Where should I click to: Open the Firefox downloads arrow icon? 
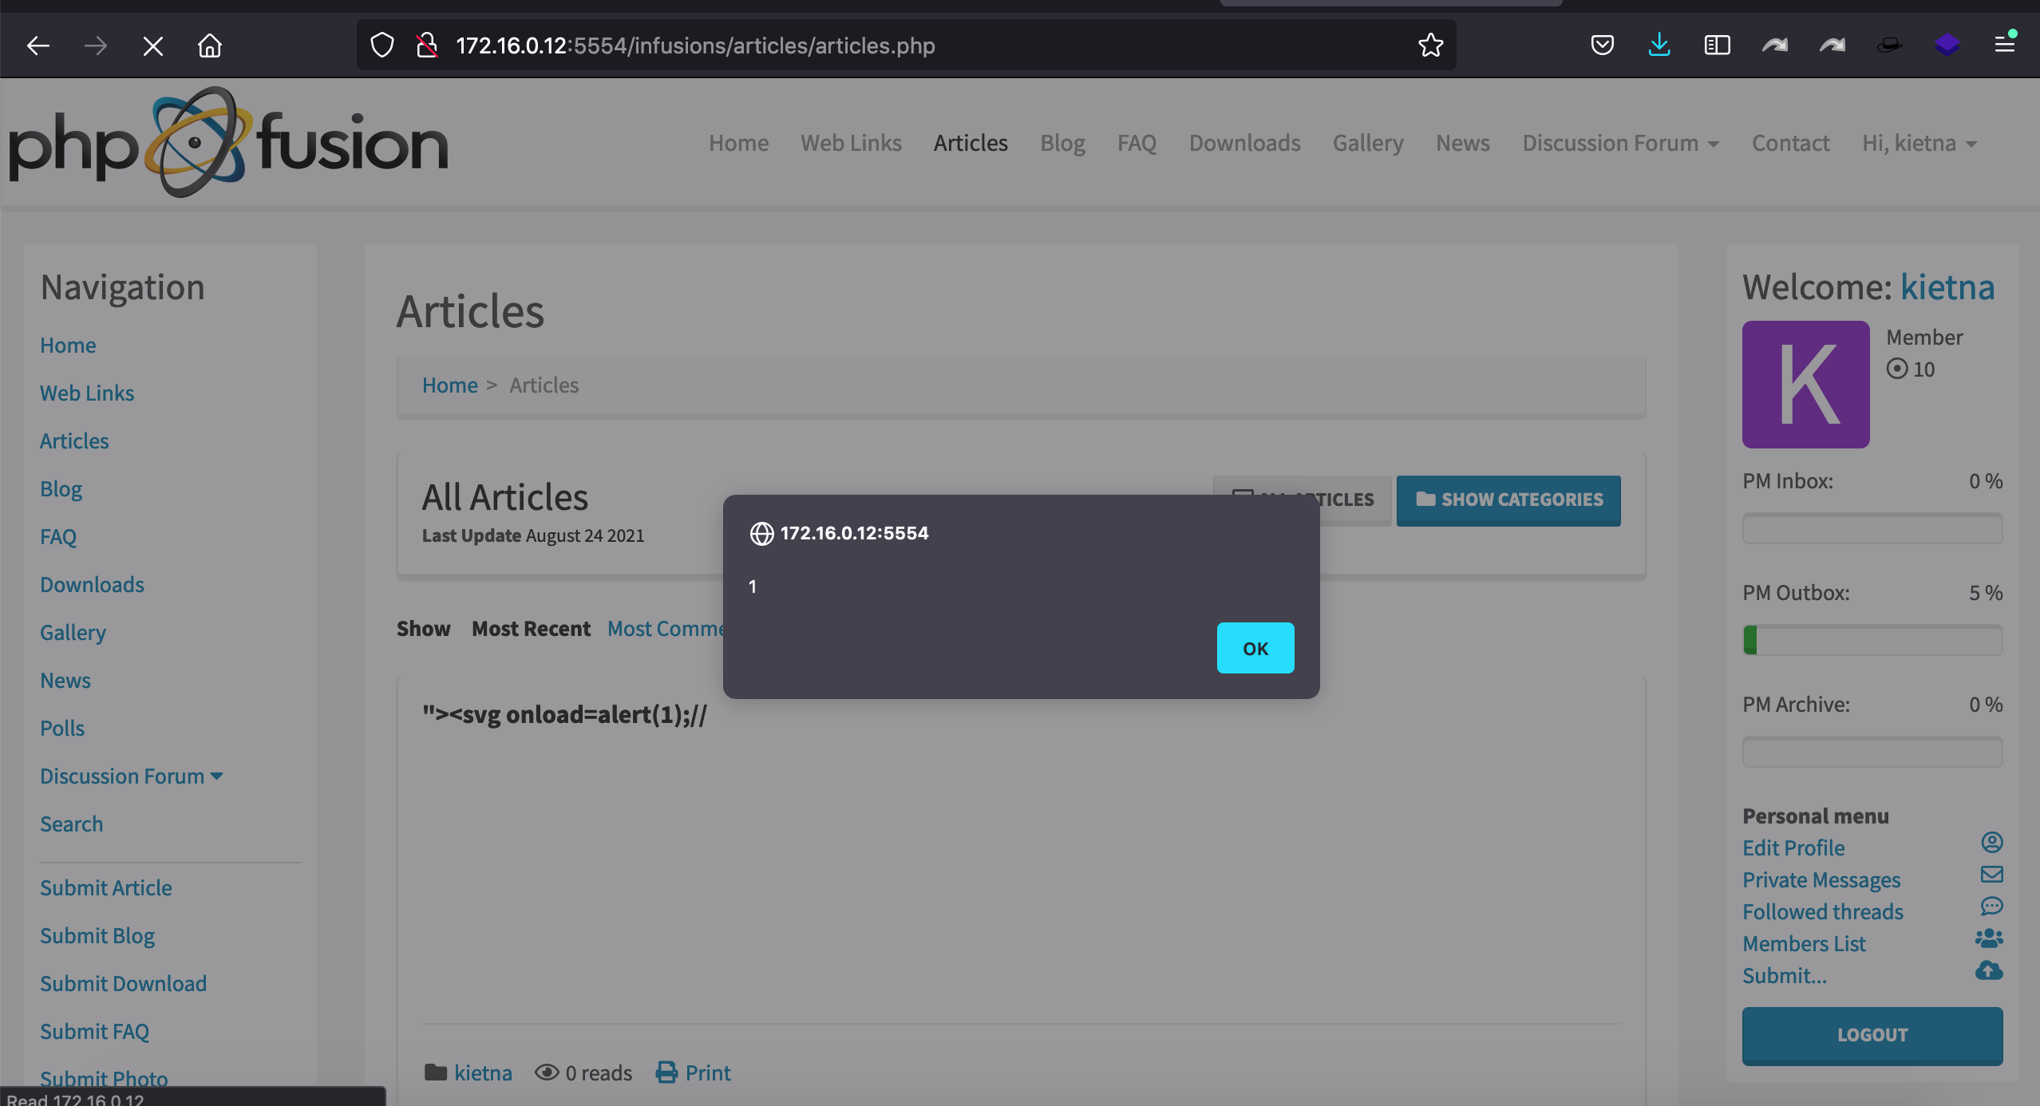(1660, 45)
